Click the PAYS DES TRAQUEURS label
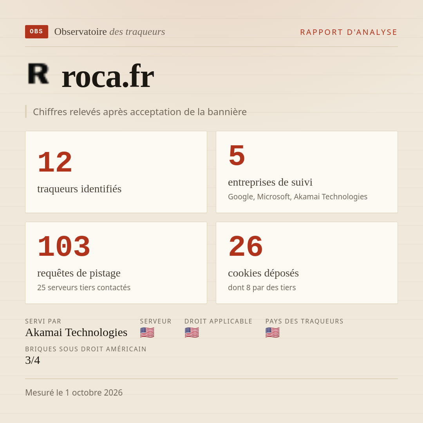Viewport: 423px width, 423px height. [304, 321]
